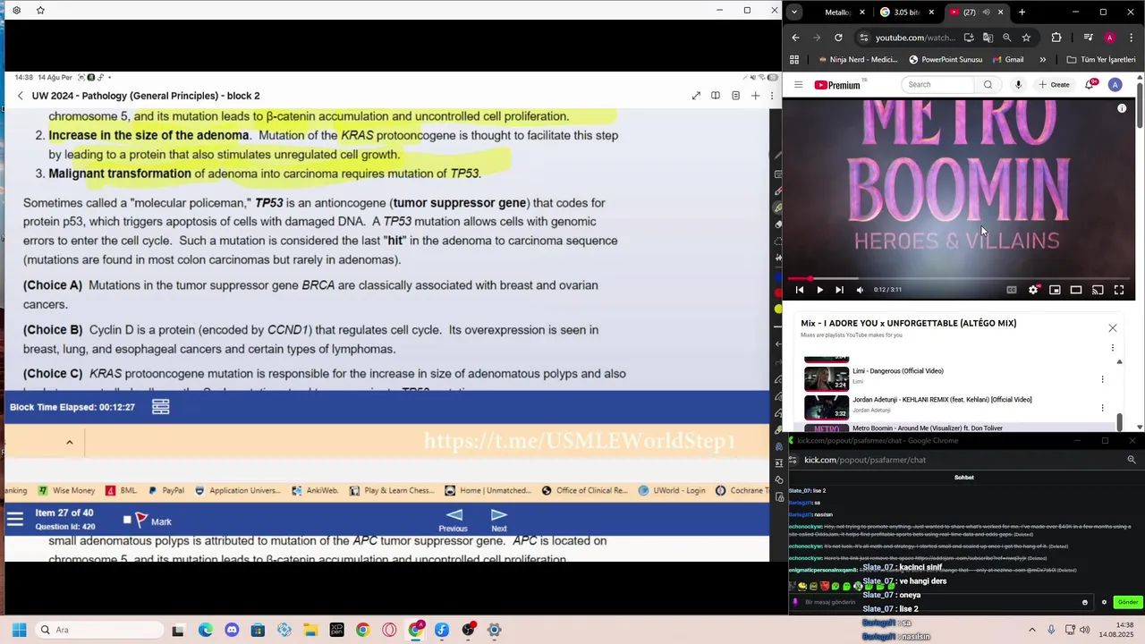Open Wise Money bookmark
This screenshot has width=1145, height=644.
(66, 490)
